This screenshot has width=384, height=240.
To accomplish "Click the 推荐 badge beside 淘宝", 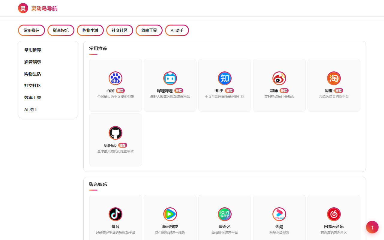I will pyautogui.click(x=339, y=91).
